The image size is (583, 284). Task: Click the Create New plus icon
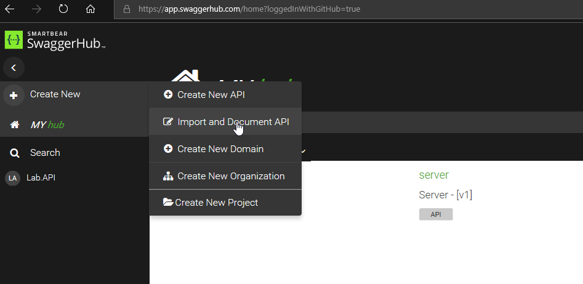pos(14,95)
